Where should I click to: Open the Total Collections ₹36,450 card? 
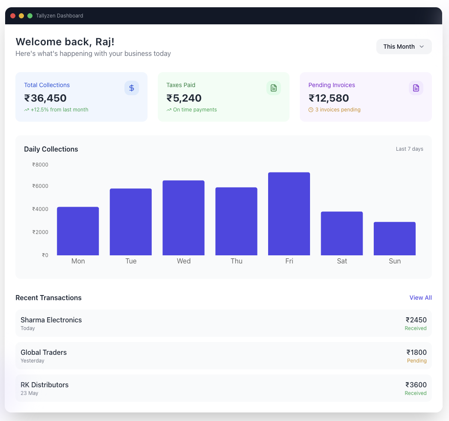click(x=81, y=97)
